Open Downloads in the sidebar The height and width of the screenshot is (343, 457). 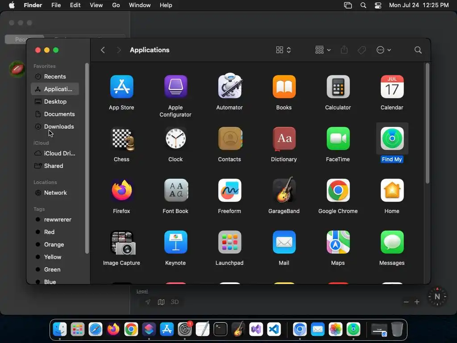point(55,127)
